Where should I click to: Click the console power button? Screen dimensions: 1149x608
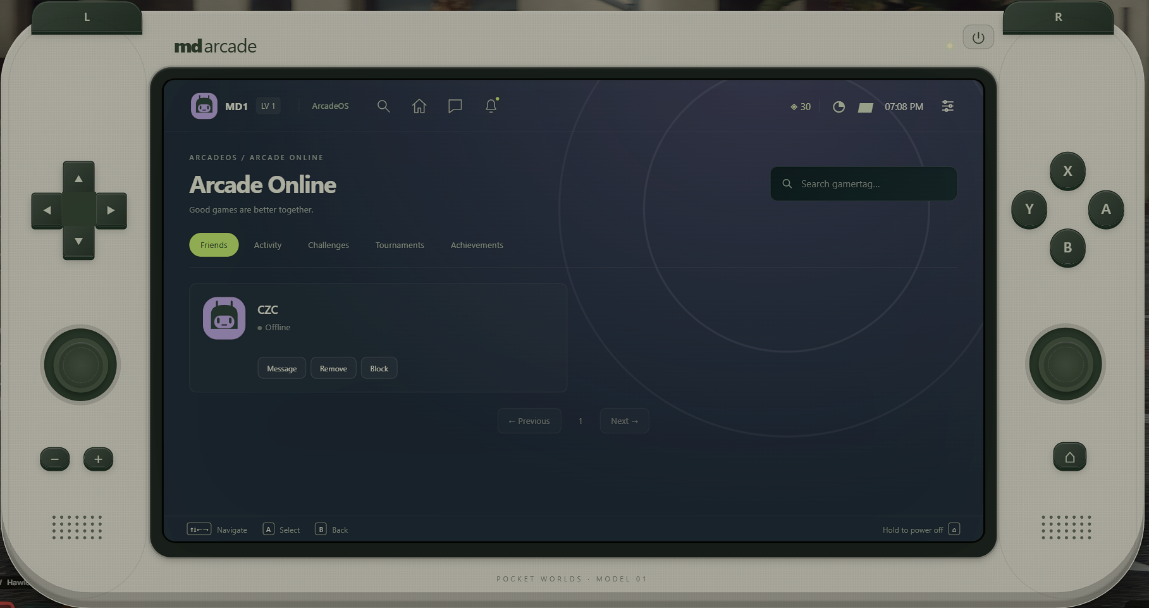(x=978, y=37)
